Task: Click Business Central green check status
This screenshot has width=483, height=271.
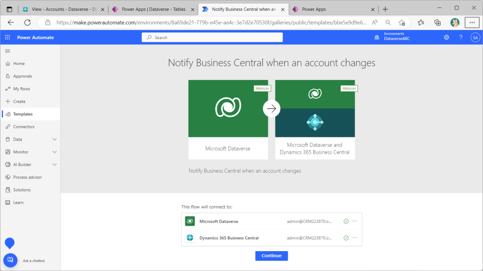Action: [x=346, y=238]
